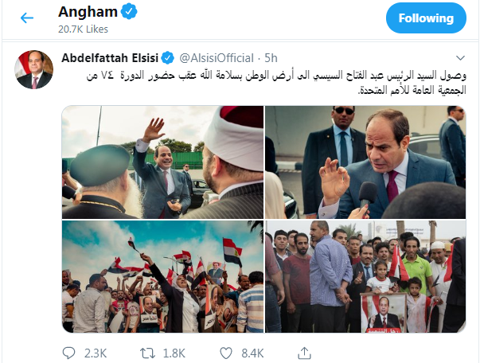Click the Arabic tweet text
Viewport: 480px width, 363px height.
(276, 83)
